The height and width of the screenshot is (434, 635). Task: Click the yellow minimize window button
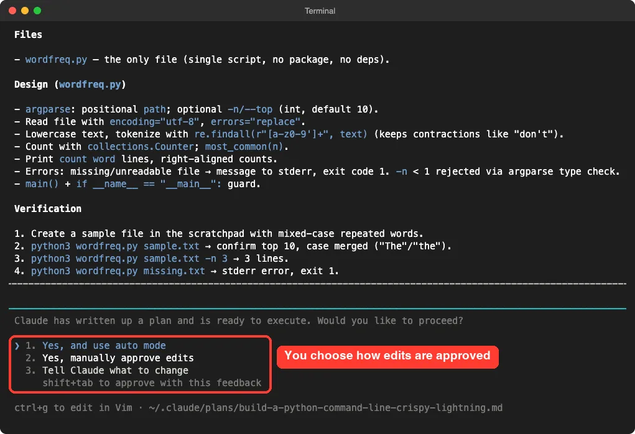click(x=25, y=11)
